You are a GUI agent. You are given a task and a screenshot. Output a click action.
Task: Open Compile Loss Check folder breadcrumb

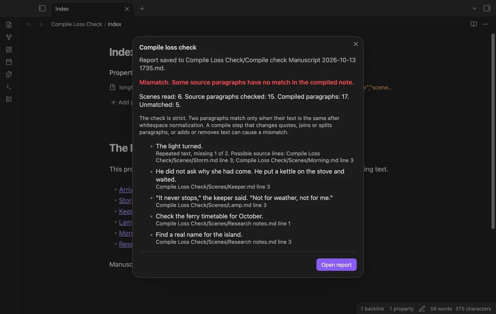click(76, 24)
